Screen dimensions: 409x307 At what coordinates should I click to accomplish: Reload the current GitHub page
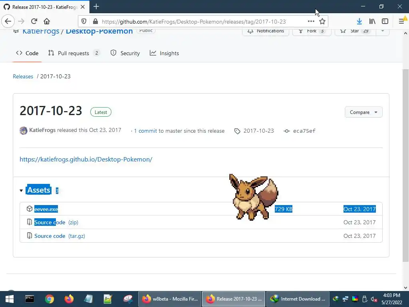pos(34,22)
